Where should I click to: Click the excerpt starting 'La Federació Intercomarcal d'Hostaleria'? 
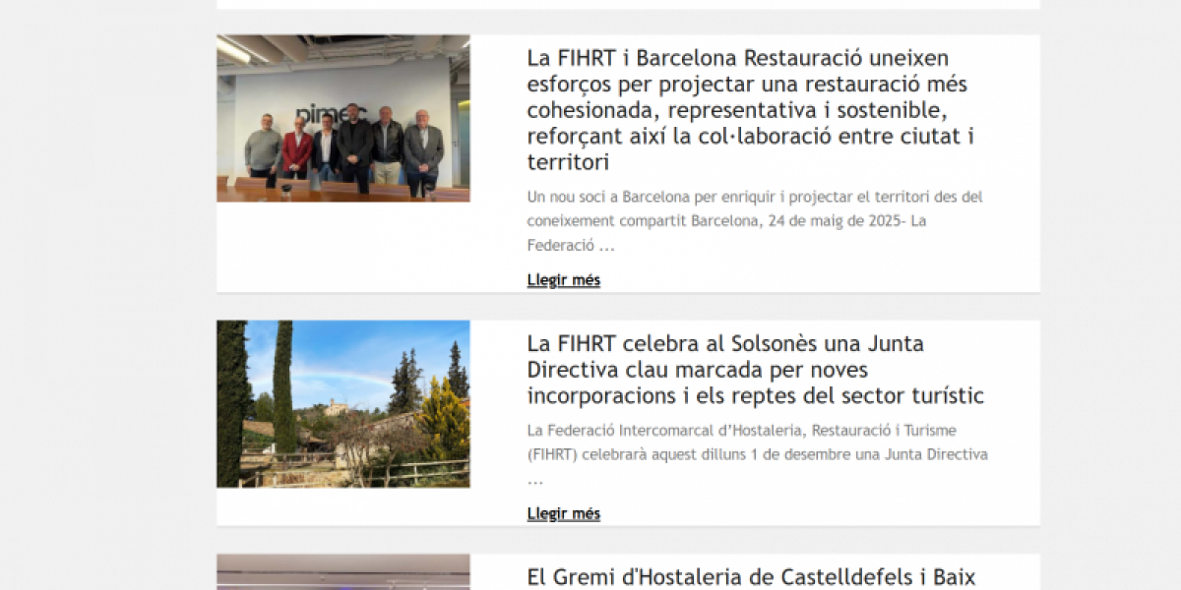[x=758, y=455]
